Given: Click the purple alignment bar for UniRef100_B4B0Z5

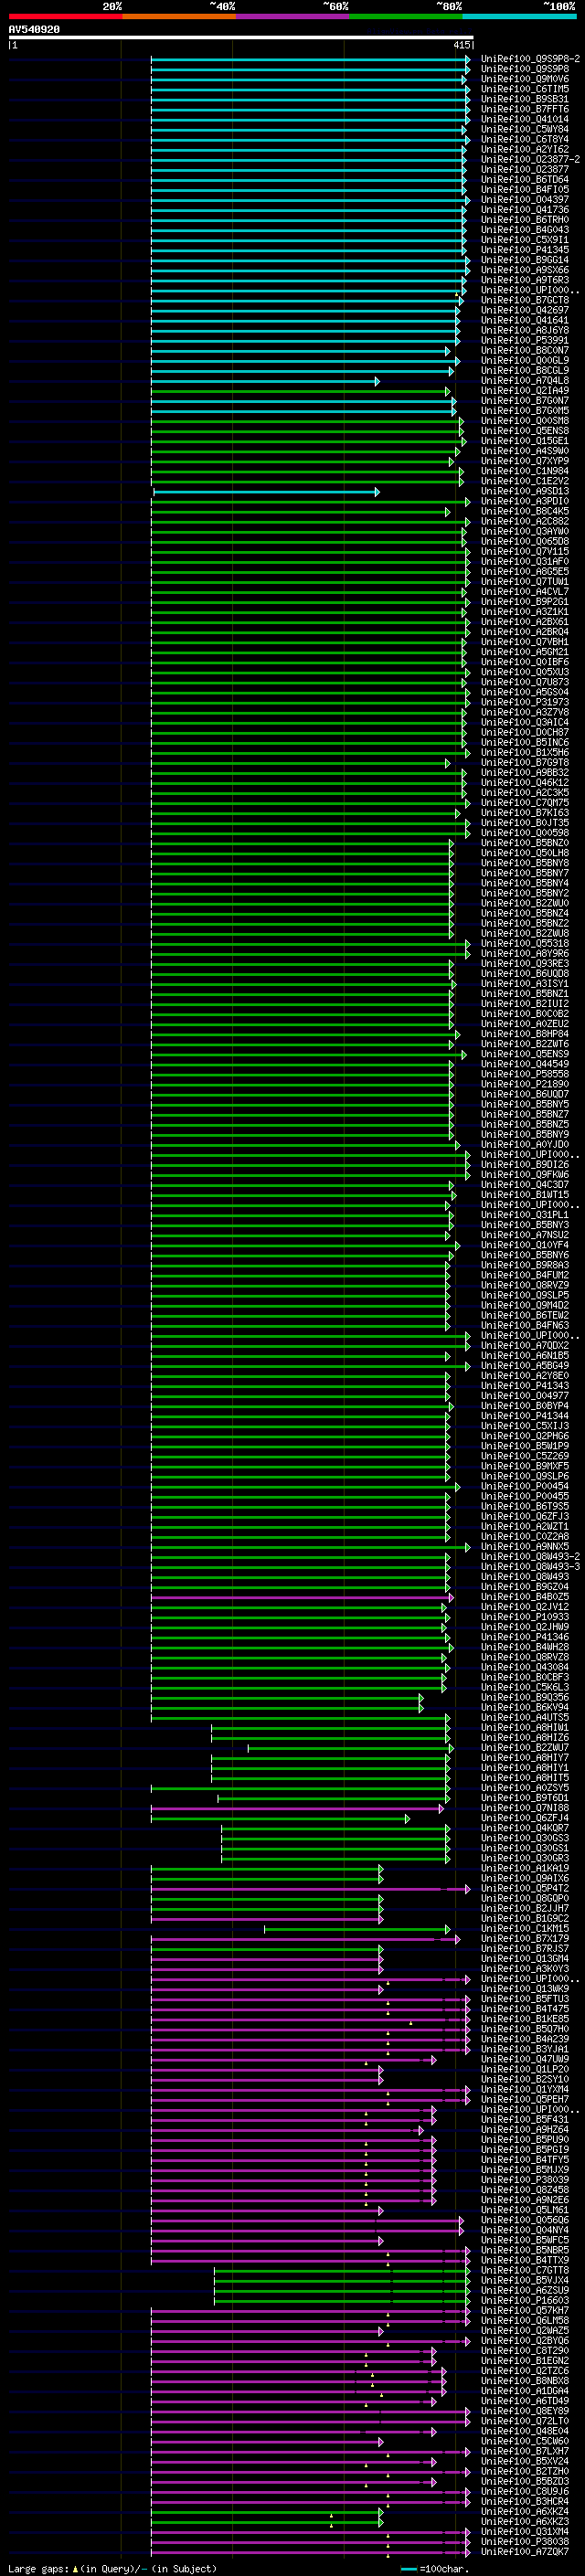Looking at the screenshot, I should [302, 1597].
